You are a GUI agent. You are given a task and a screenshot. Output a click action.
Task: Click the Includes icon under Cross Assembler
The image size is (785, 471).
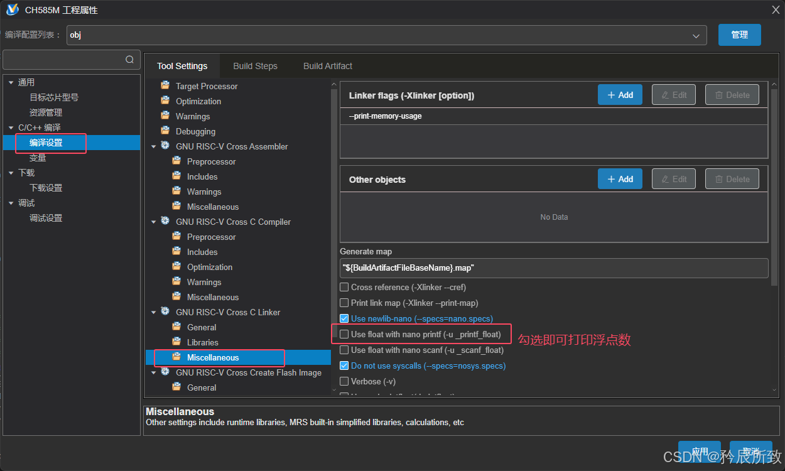coord(176,176)
